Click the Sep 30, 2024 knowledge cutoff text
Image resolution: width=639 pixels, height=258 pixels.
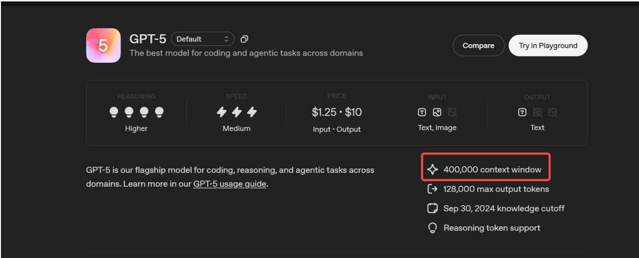[504, 208]
